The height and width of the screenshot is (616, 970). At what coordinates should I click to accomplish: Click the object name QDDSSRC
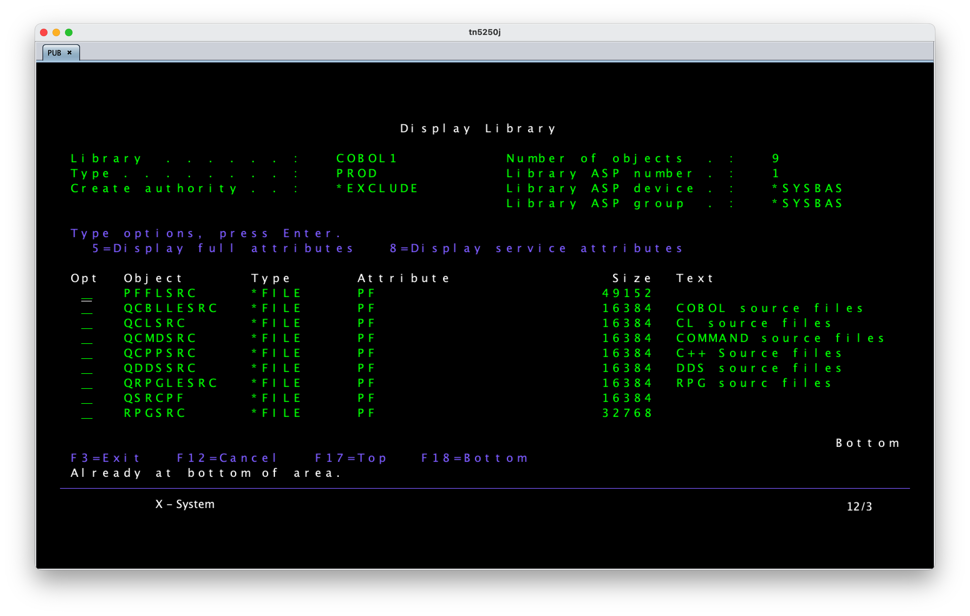[x=160, y=368]
